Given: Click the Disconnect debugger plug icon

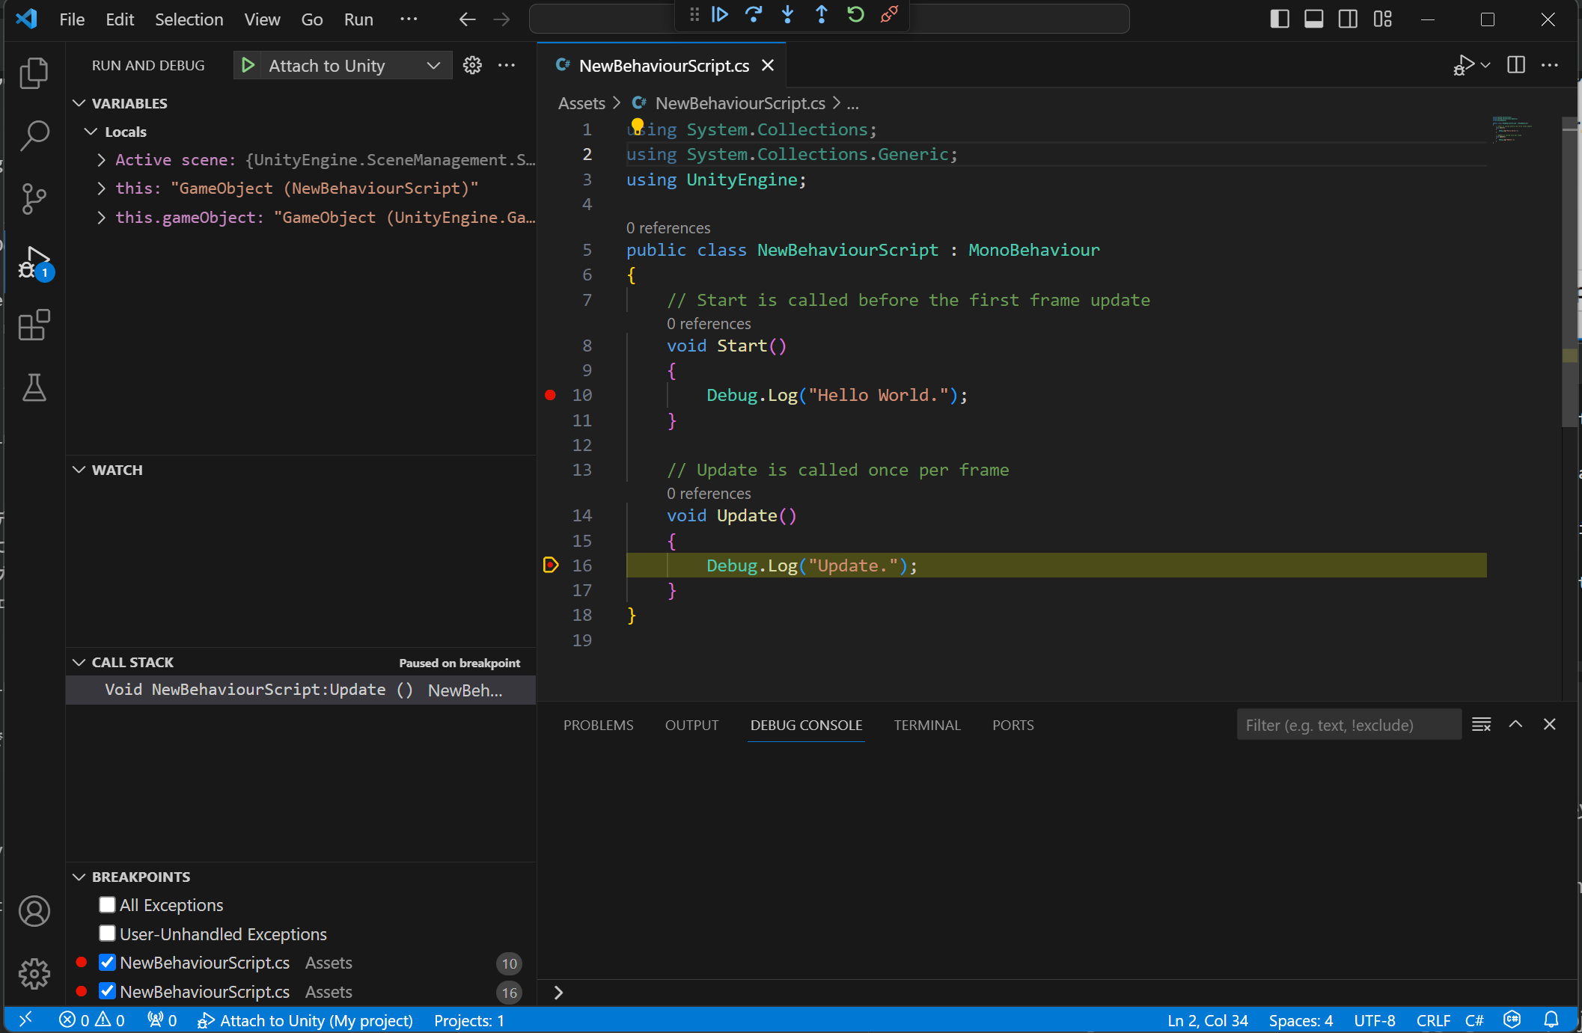Looking at the screenshot, I should coord(889,14).
